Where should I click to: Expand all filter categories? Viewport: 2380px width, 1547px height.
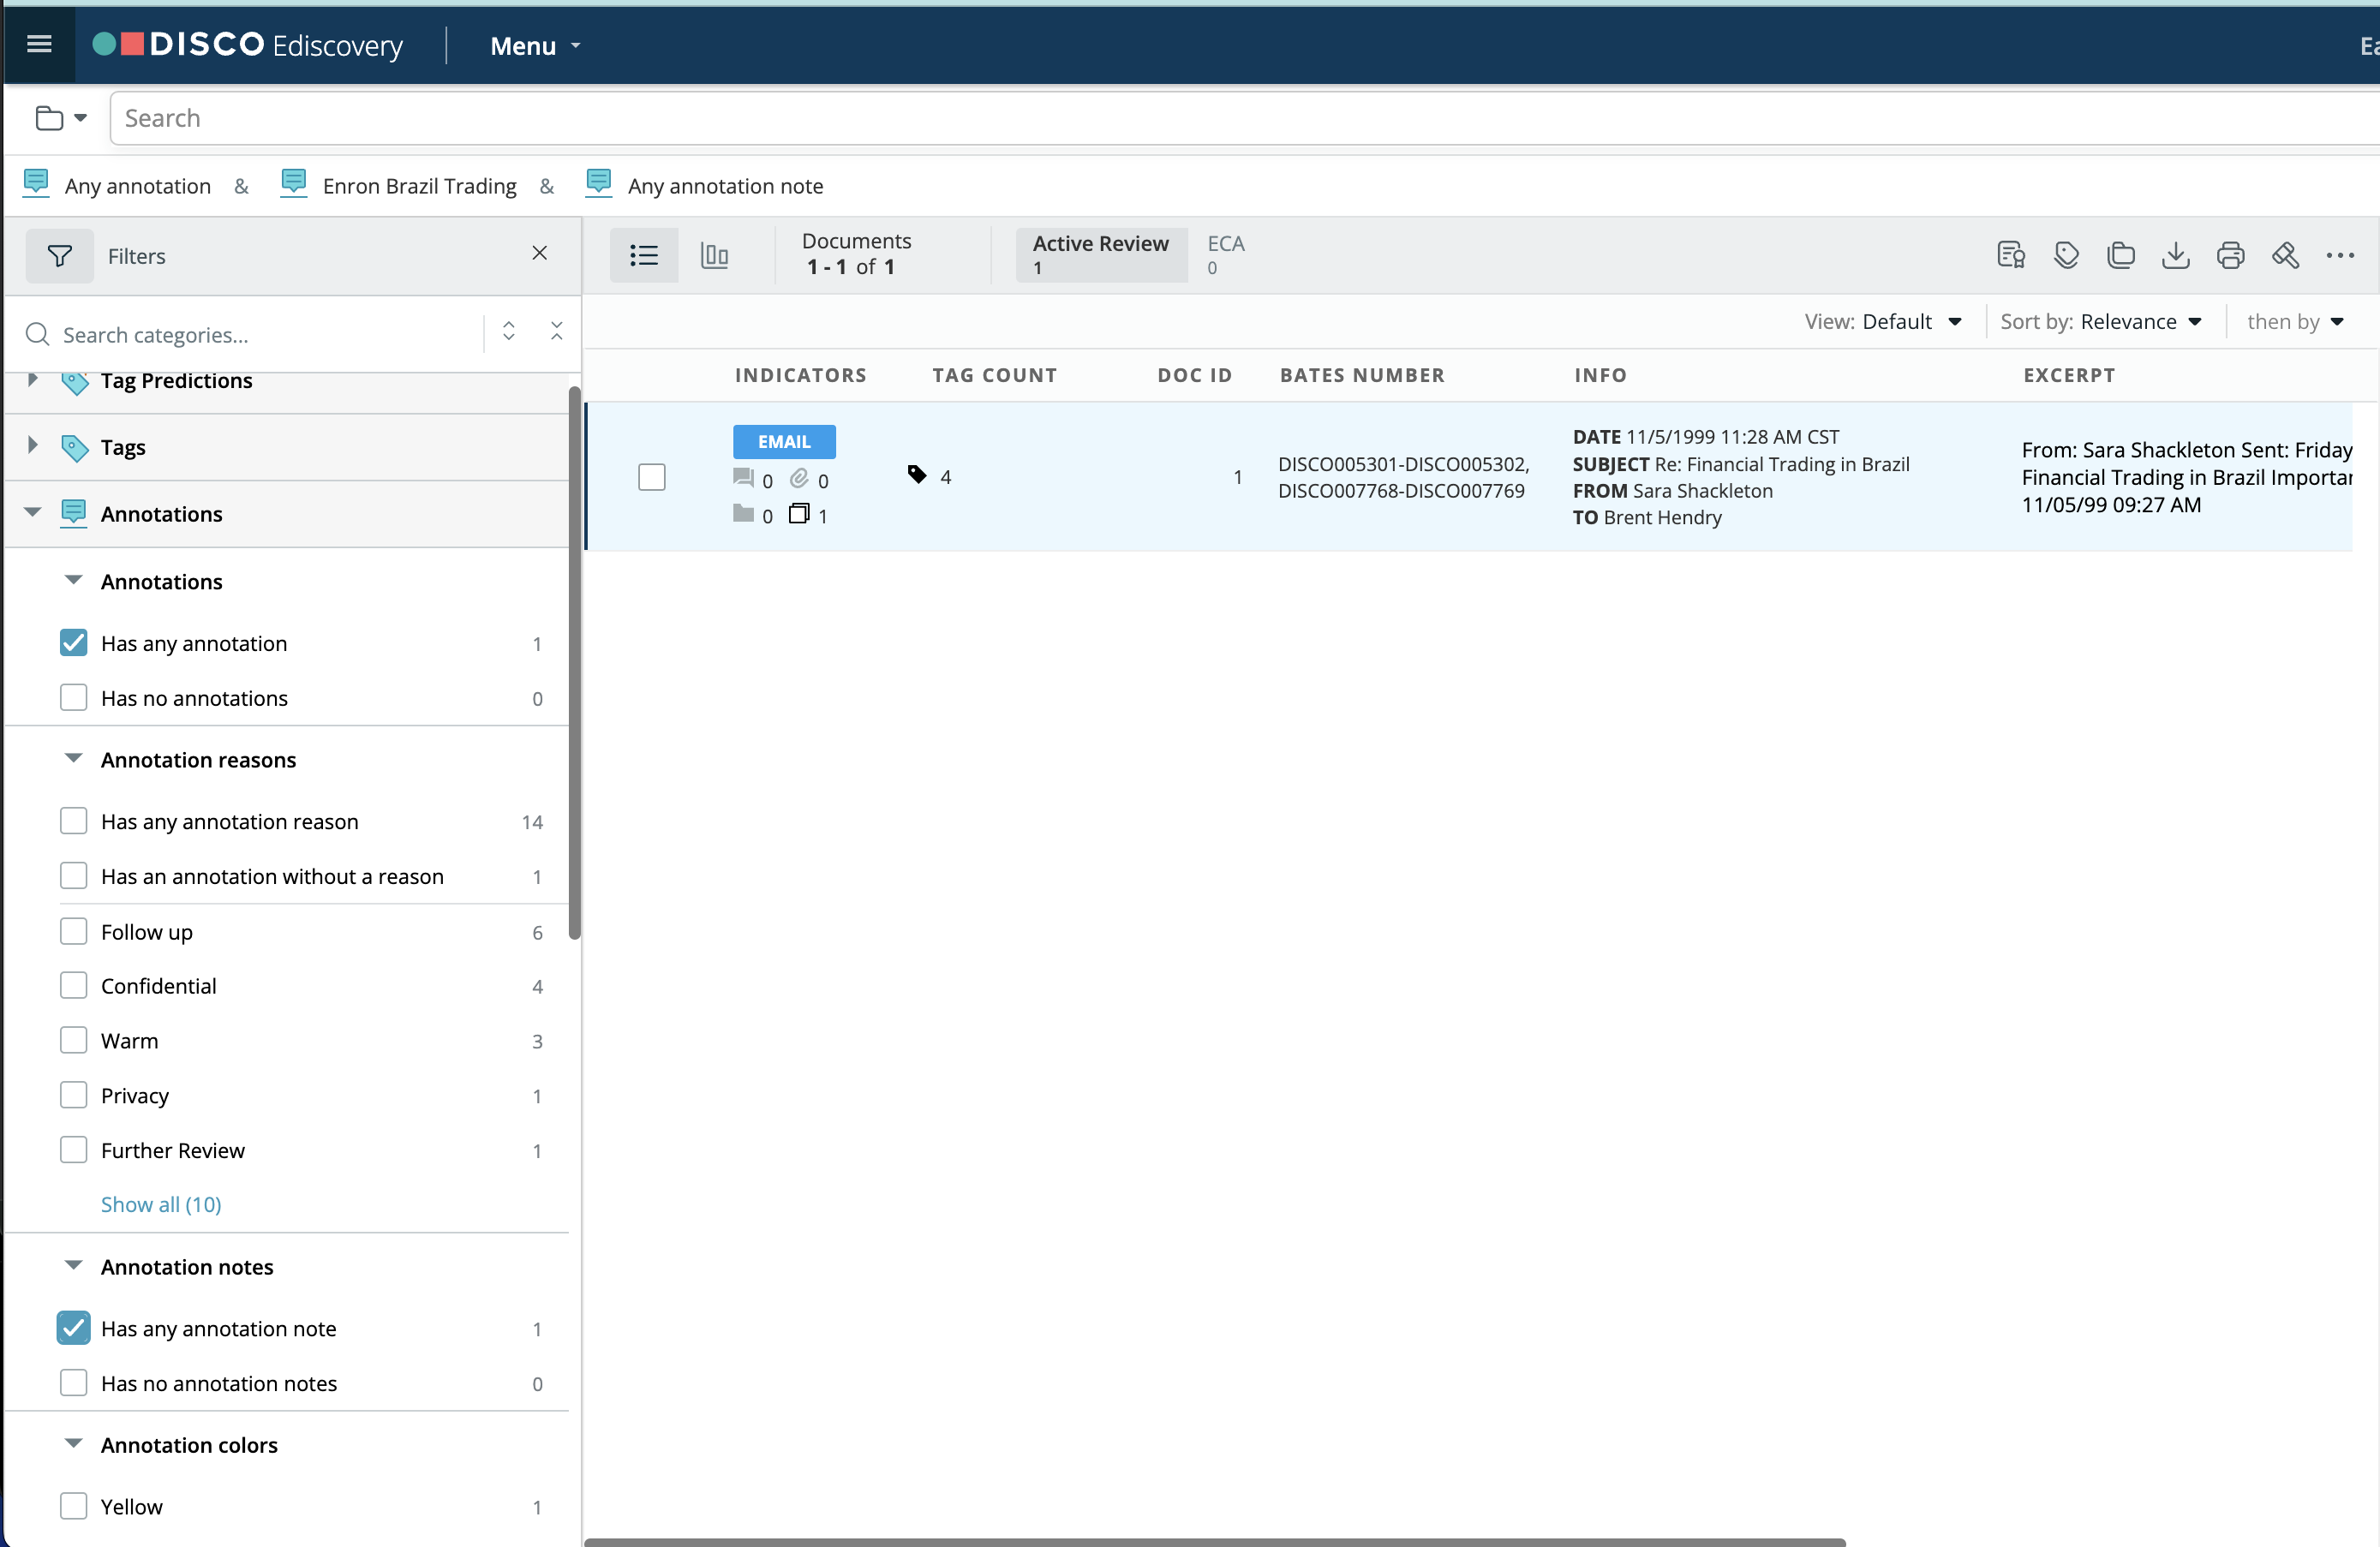509,331
